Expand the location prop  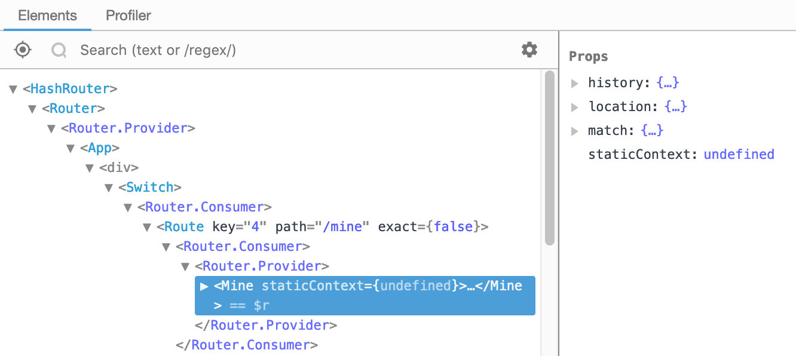pos(575,107)
